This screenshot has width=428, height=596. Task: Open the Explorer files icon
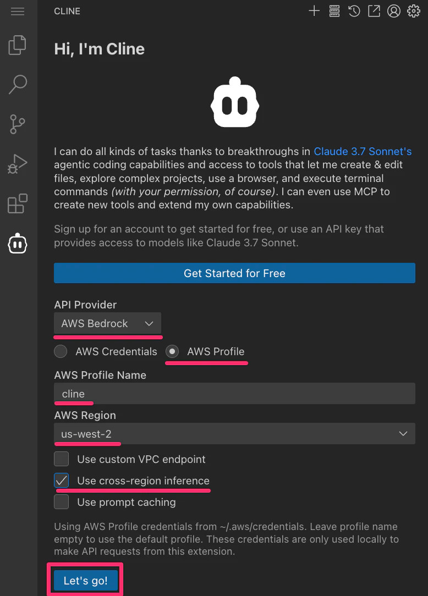click(18, 45)
